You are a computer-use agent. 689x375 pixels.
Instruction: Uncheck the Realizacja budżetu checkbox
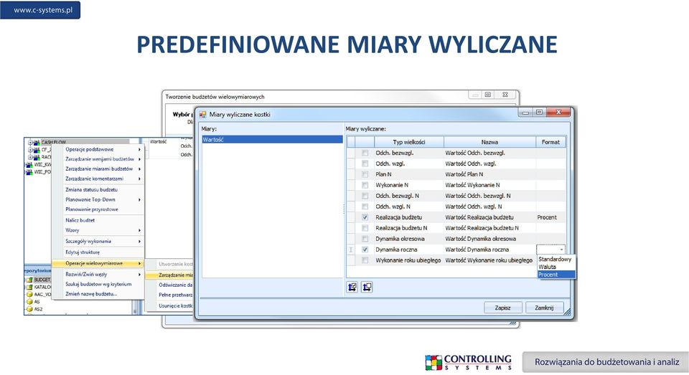click(365, 217)
